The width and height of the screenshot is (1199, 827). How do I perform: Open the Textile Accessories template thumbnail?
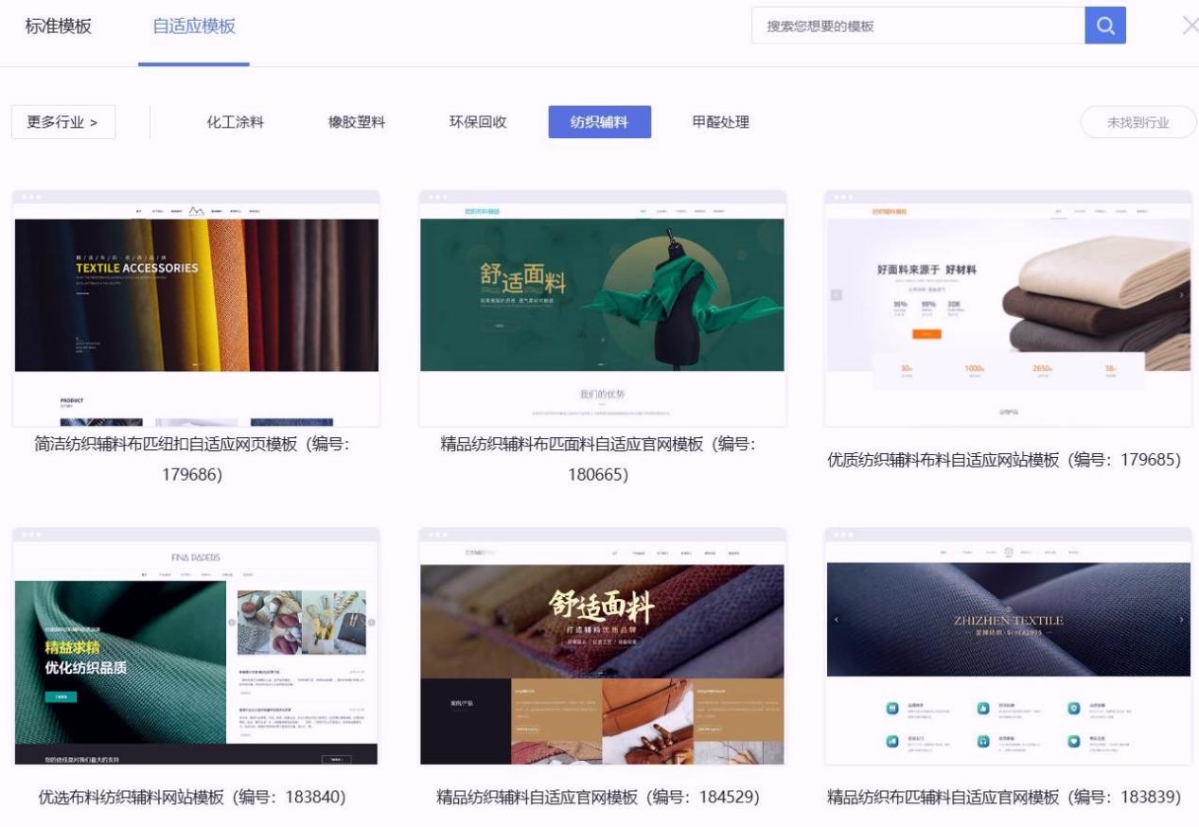coord(196,308)
